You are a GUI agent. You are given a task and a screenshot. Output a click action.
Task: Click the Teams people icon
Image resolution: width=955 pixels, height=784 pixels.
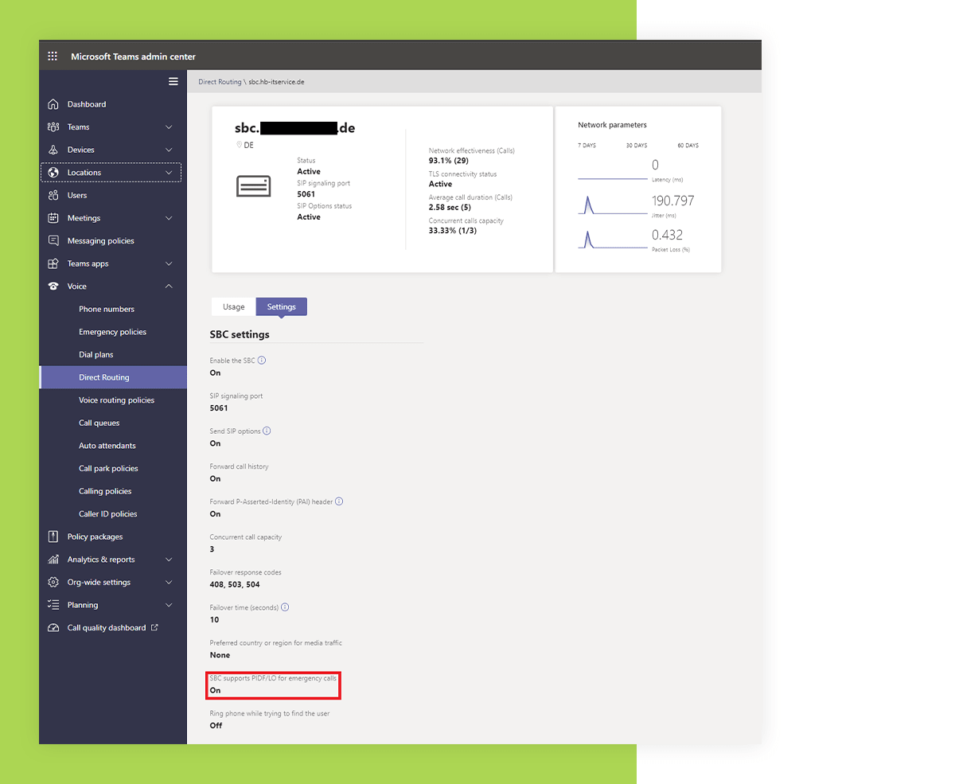pyautogui.click(x=53, y=127)
